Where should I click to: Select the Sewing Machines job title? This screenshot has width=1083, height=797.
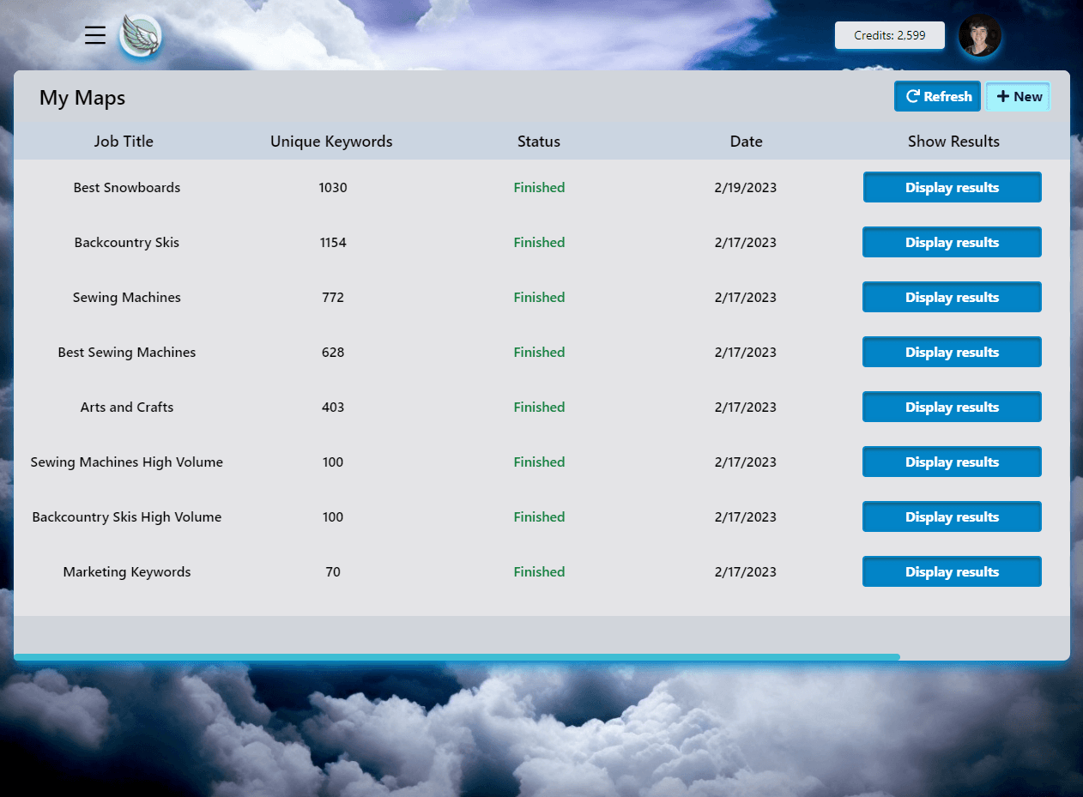[x=127, y=297]
